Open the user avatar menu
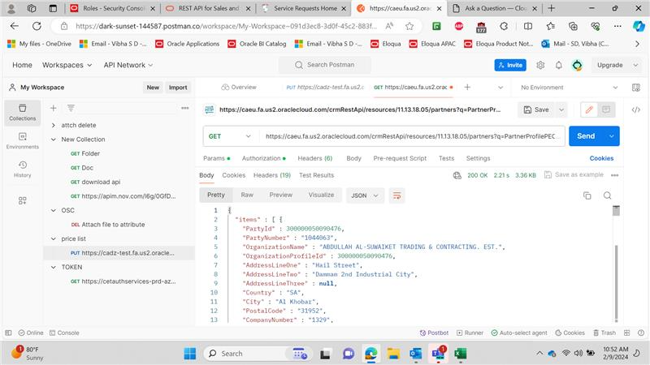650x365 pixels. click(x=577, y=65)
